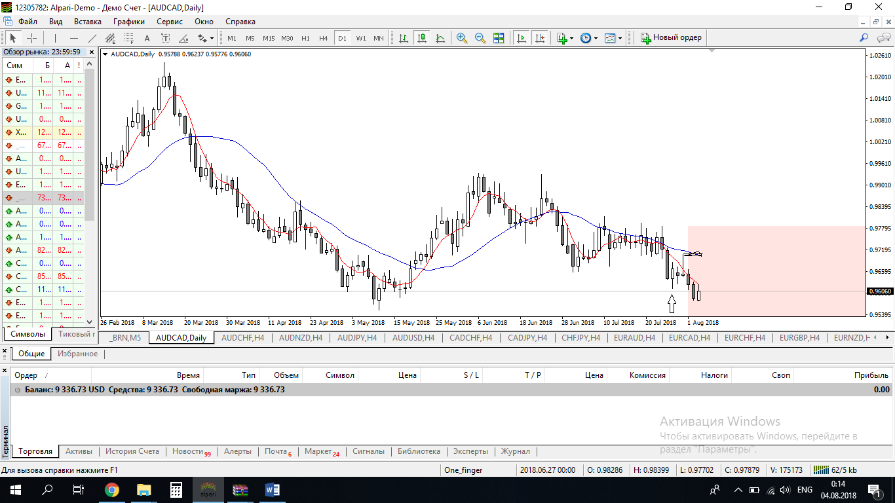The width and height of the screenshot is (895, 503).
Task: Choose the vertical line drawing tool
Action: pos(55,38)
